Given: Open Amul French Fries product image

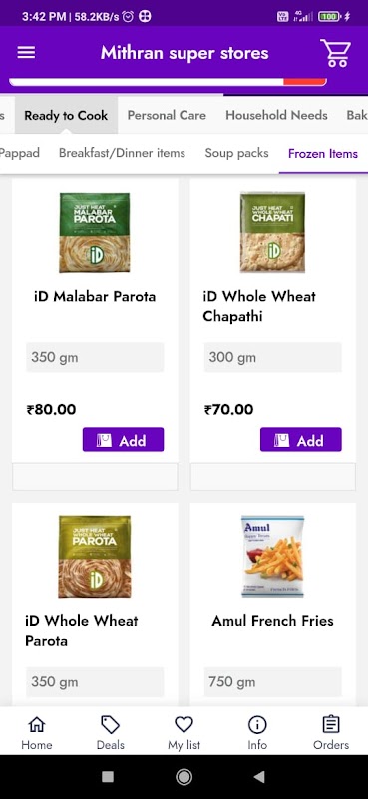Looking at the screenshot, I should pyautogui.click(x=273, y=556).
